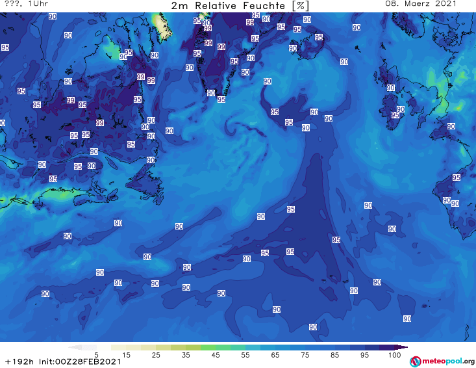Click the legend value 75
This screenshot has height=368, width=476.
click(x=305, y=354)
